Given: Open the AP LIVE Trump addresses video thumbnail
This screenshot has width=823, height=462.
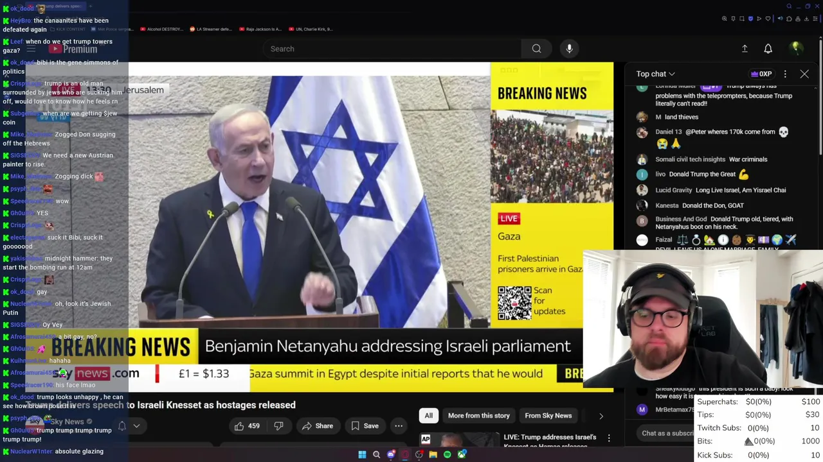Looking at the screenshot, I should (459, 440).
